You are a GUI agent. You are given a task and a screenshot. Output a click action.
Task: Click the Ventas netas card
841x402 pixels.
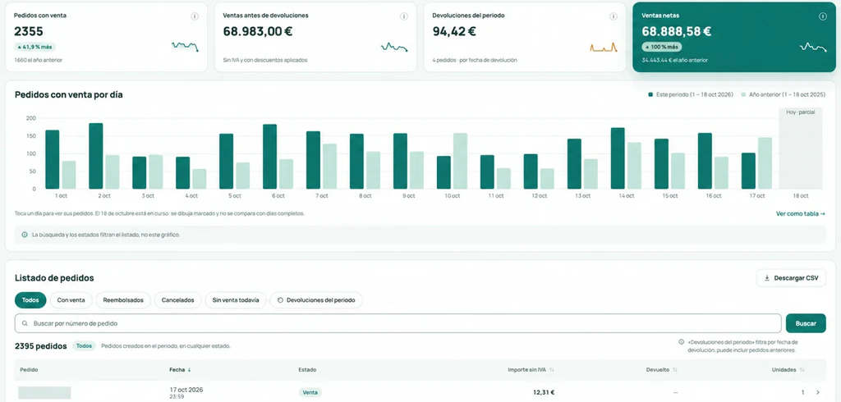tap(734, 37)
